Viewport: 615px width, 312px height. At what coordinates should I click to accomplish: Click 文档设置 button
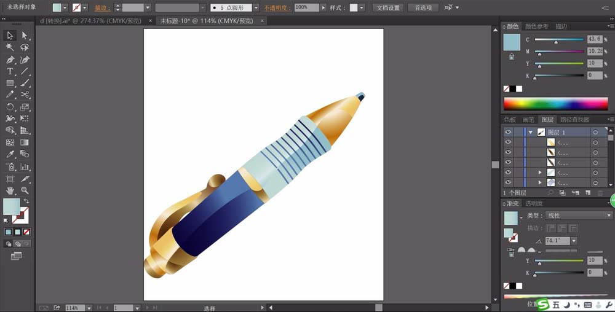[388, 7]
